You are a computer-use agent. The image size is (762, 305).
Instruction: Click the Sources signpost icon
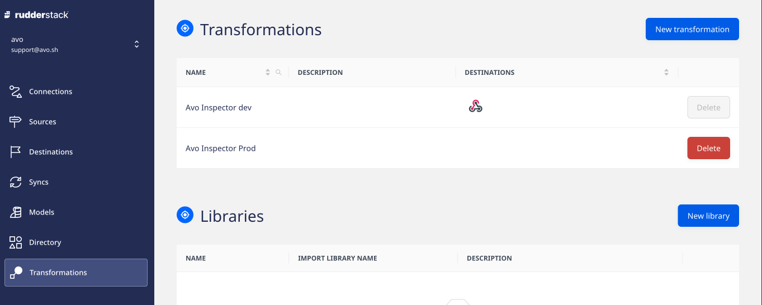tap(16, 122)
